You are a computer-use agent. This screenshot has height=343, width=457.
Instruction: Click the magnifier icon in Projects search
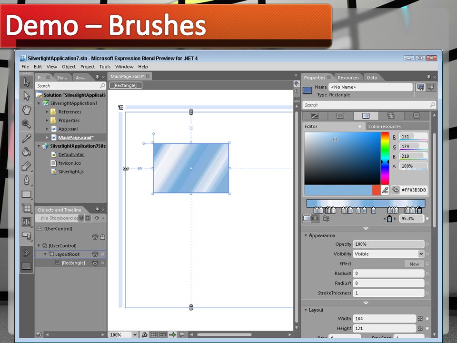(102, 86)
